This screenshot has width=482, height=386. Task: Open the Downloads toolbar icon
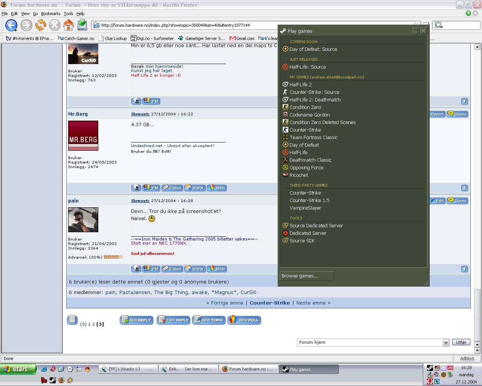click(x=82, y=25)
